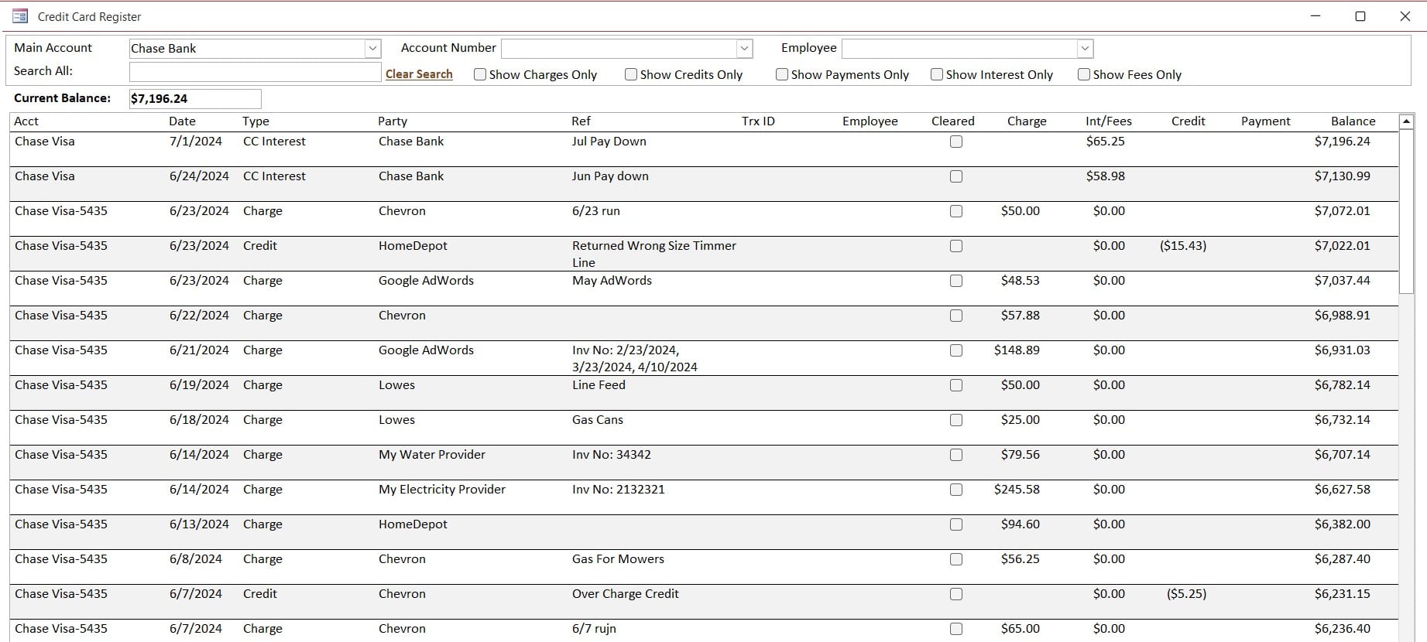The width and height of the screenshot is (1427, 642).
Task: Mark 6/7 rujn Chevron charge cleared
Action: pos(956,629)
